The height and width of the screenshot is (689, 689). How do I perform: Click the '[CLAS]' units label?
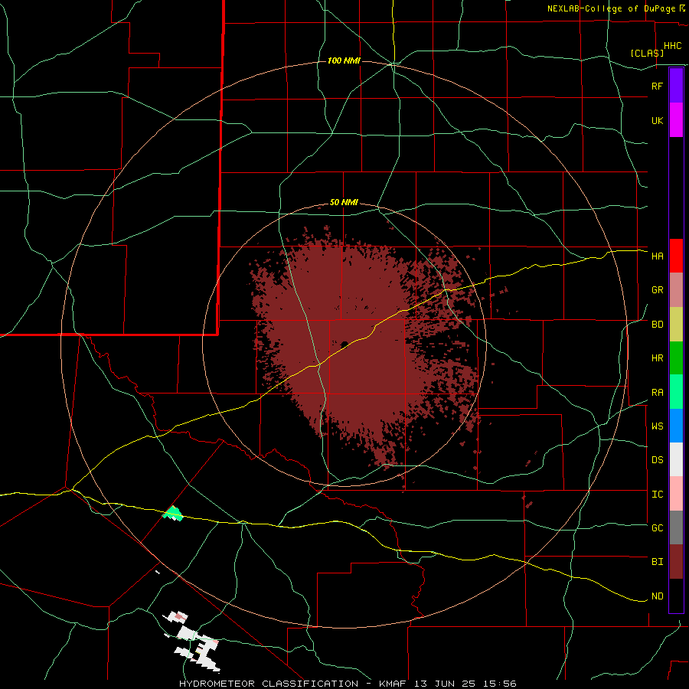[647, 53]
